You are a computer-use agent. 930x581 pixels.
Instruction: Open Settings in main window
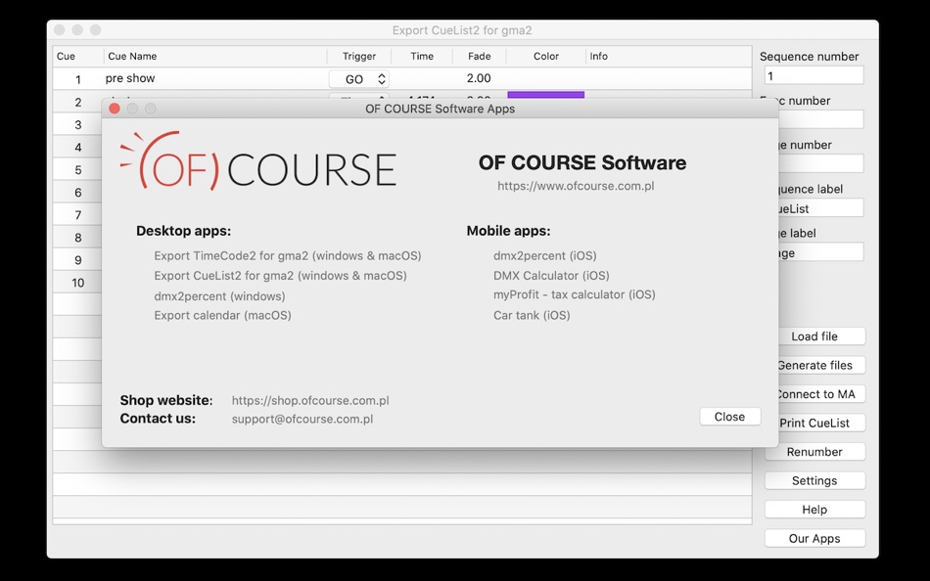click(x=814, y=481)
